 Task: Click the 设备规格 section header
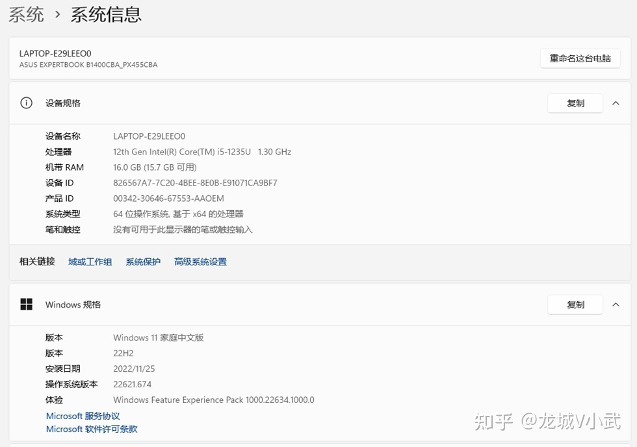pyautogui.click(x=320, y=103)
